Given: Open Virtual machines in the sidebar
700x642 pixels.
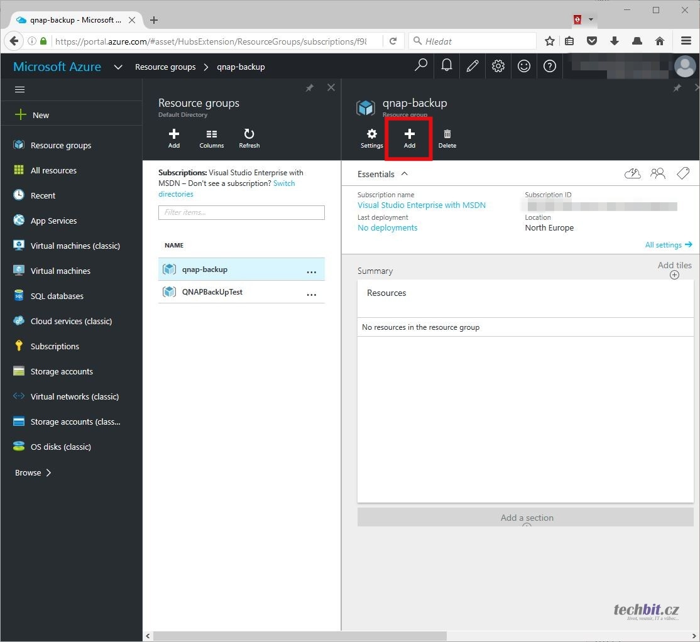Looking at the screenshot, I should pyautogui.click(x=60, y=271).
